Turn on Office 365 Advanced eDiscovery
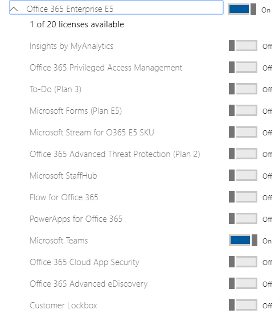 tap(243, 283)
